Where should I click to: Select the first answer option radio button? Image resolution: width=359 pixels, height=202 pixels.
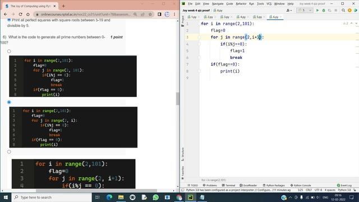9,51
